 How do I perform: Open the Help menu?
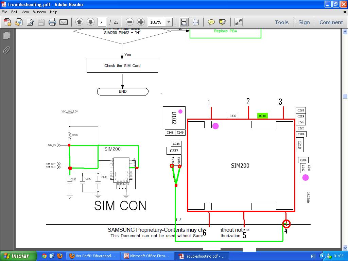tap(53, 12)
